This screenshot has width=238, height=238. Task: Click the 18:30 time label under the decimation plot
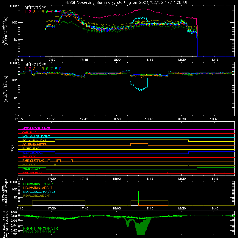tap(181, 209)
